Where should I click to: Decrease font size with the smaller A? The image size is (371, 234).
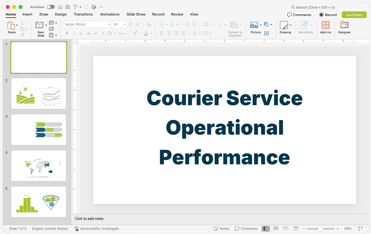tap(138, 24)
